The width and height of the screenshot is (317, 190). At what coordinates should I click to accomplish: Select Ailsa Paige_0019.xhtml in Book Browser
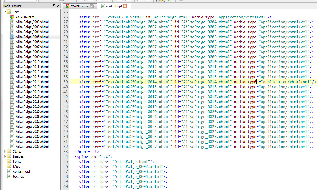click(x=32, y=107)
